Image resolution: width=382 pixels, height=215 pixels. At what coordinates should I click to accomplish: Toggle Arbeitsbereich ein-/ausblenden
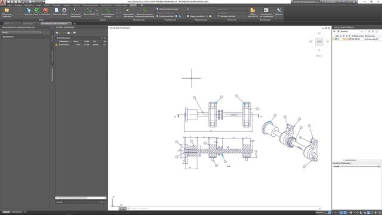tap(266, 10)
